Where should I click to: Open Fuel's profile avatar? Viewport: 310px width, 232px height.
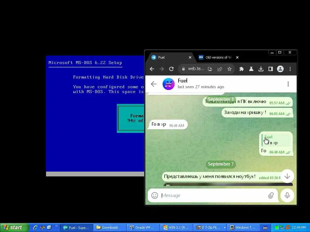(168, 84)
